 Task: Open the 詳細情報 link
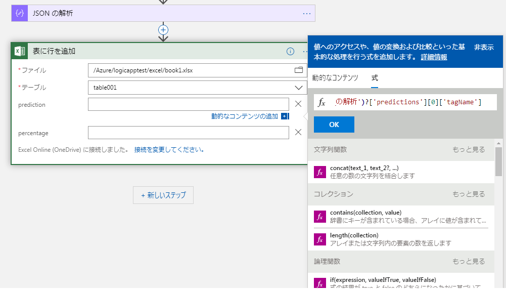434,57
